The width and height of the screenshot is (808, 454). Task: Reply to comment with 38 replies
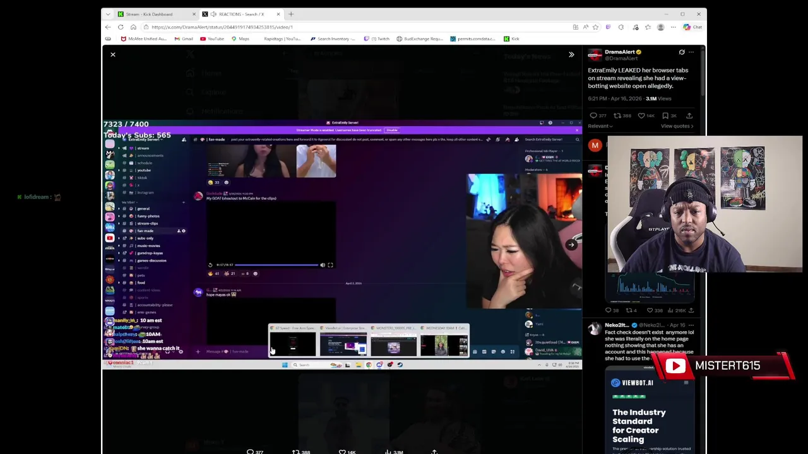pos(611,310)
